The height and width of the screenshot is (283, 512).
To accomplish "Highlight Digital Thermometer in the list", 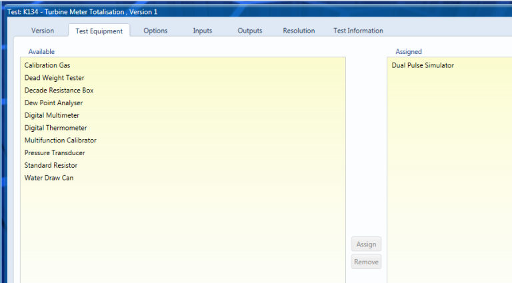I will coord(55,128).
